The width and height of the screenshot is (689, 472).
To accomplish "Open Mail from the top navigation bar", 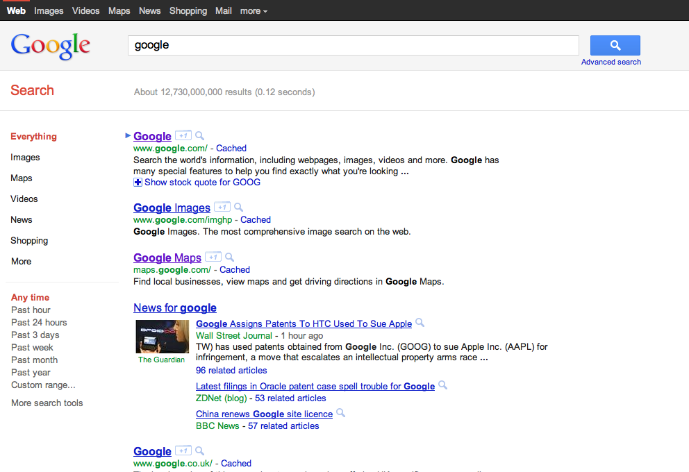I will (x=223, y=10).
